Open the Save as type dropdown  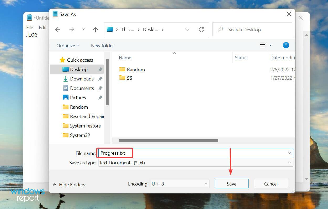pos(289,162)
